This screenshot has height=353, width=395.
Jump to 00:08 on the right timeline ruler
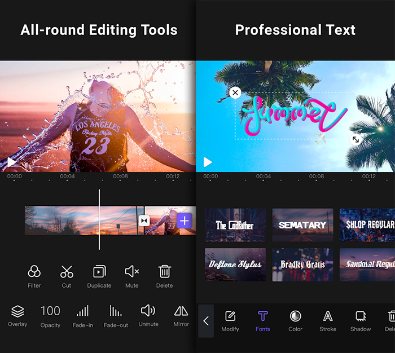point(317,177)
